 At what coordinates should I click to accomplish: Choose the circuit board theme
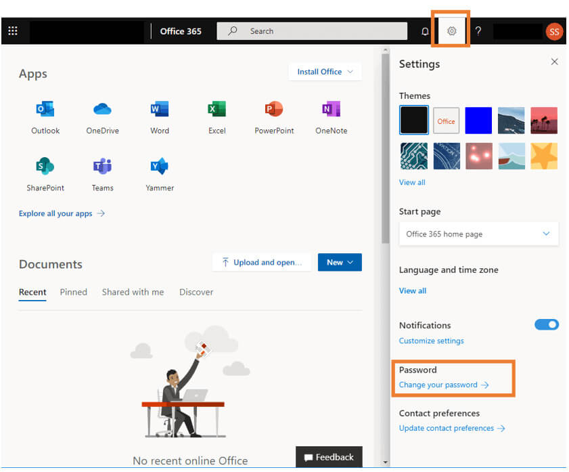[413, 156]
